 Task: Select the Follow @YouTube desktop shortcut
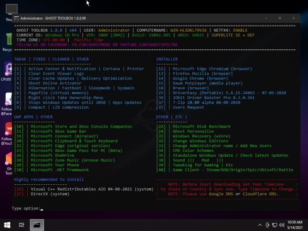[7, 134]
